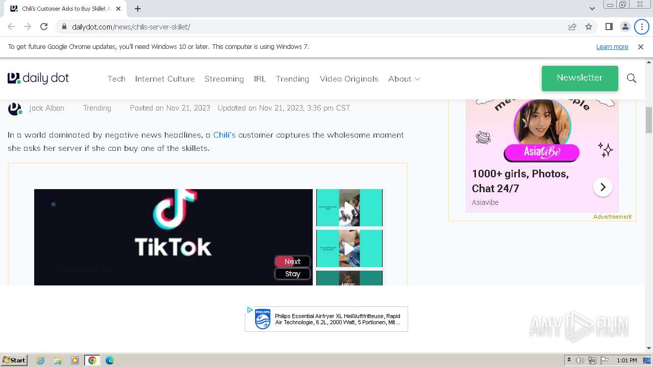
Task: Open the IRL section
Action: pyautogui.click(x=260, y=78)
